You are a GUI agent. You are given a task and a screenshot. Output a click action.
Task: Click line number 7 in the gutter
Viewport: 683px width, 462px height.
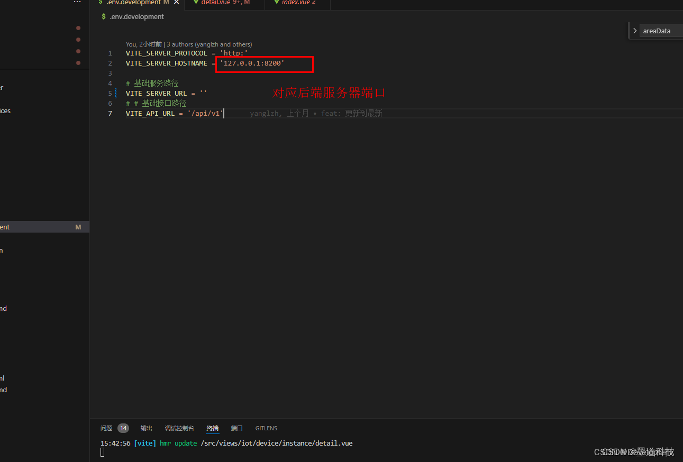tap(110, 114)
